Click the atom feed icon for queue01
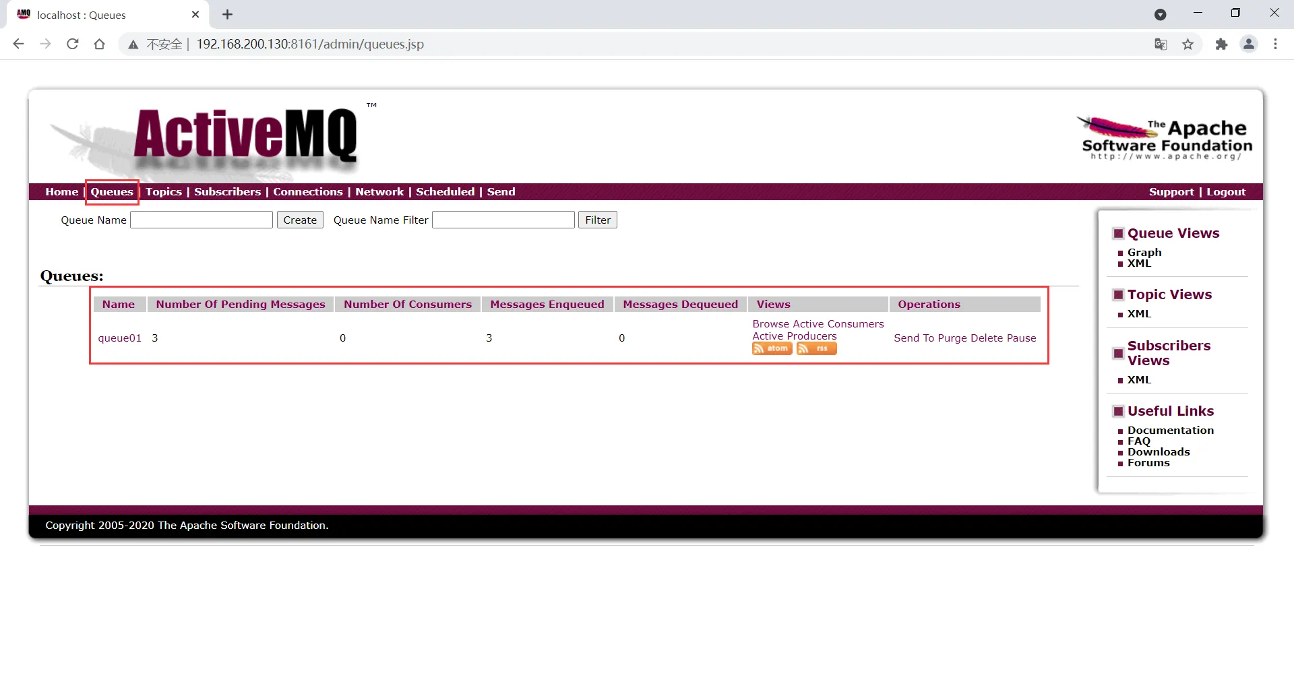The image size is (1294, 694). (x=772, y=348)
